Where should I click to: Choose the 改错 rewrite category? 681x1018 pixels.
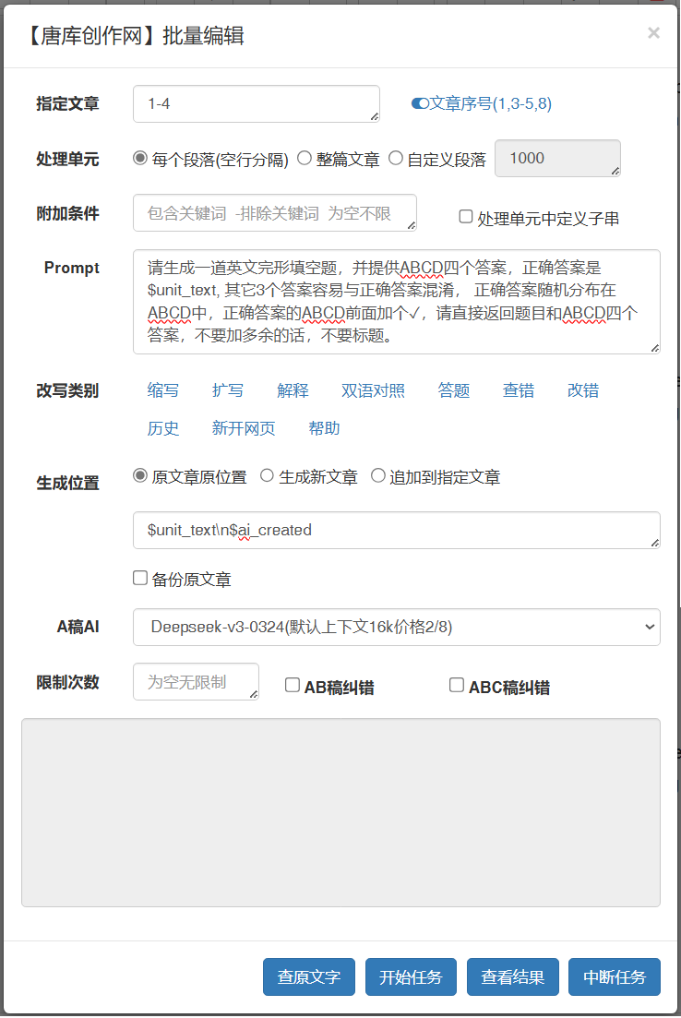583,390
